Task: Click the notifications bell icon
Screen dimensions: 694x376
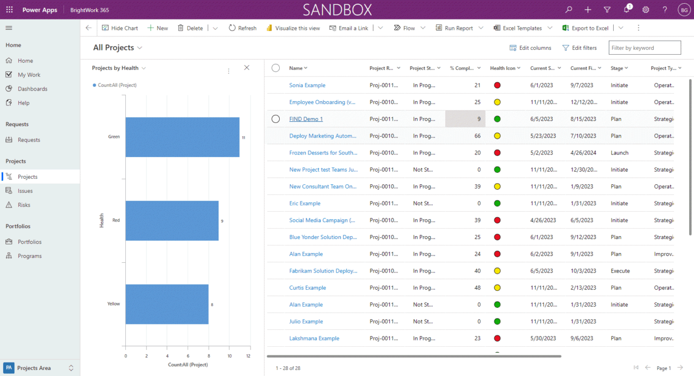Action: click(626, 9)
